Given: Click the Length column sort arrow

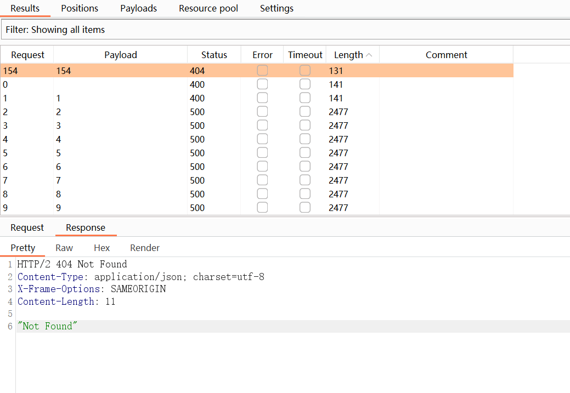Looking at the screenshot, I should click(x=369, y=55).
